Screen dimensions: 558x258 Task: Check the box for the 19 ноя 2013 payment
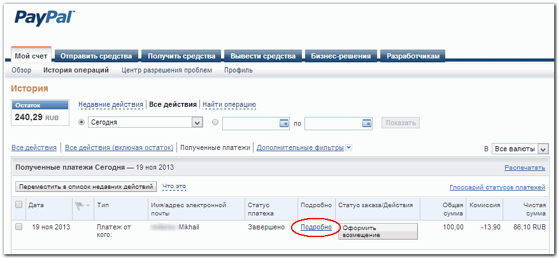pos(19,227)
